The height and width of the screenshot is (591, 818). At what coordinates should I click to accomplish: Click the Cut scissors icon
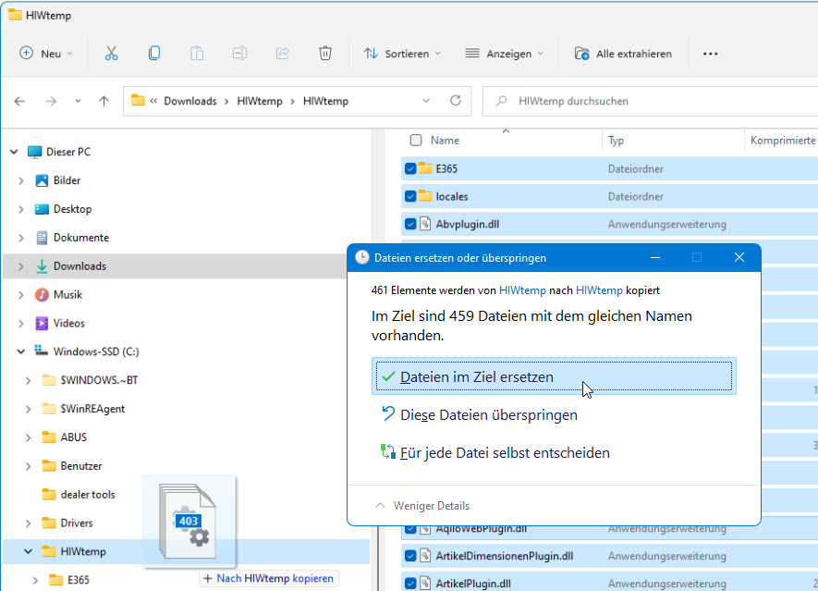(x=111, y=54)
